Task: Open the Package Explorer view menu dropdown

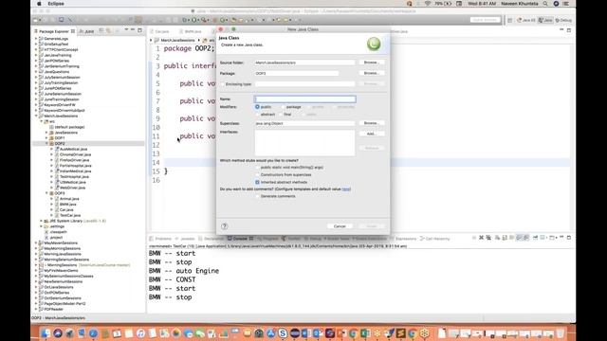Action: (x=126, y=30)
